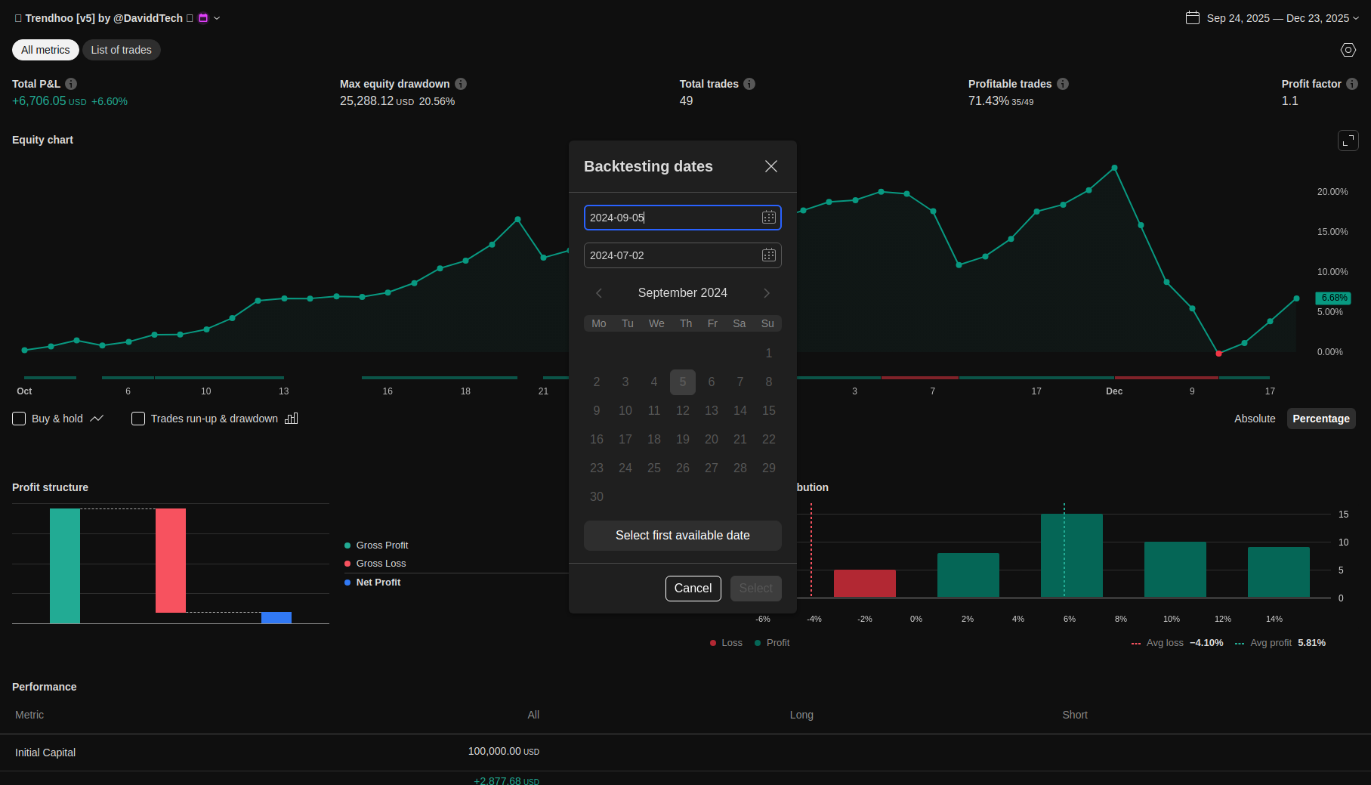The height and width of the screenshot is (785, 1371).
Task: Open strategy settings hexagon icon
Action: (x=1348, y=50)
